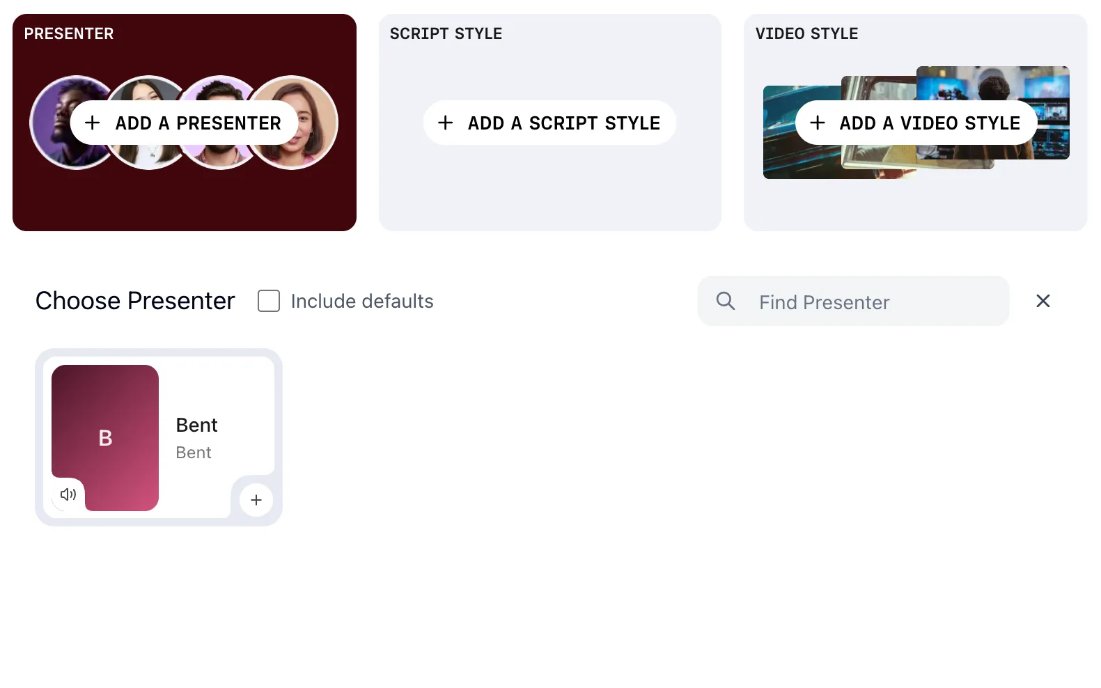
Task: Click the Add a Script Style button
Action: tap(549, 123)
